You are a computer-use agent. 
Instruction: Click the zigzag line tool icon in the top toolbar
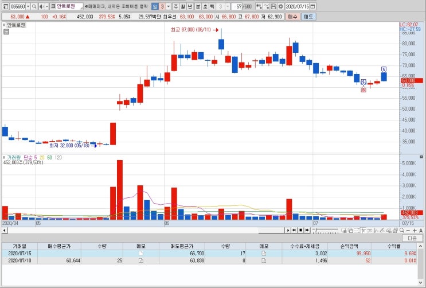tap(267, 6)
